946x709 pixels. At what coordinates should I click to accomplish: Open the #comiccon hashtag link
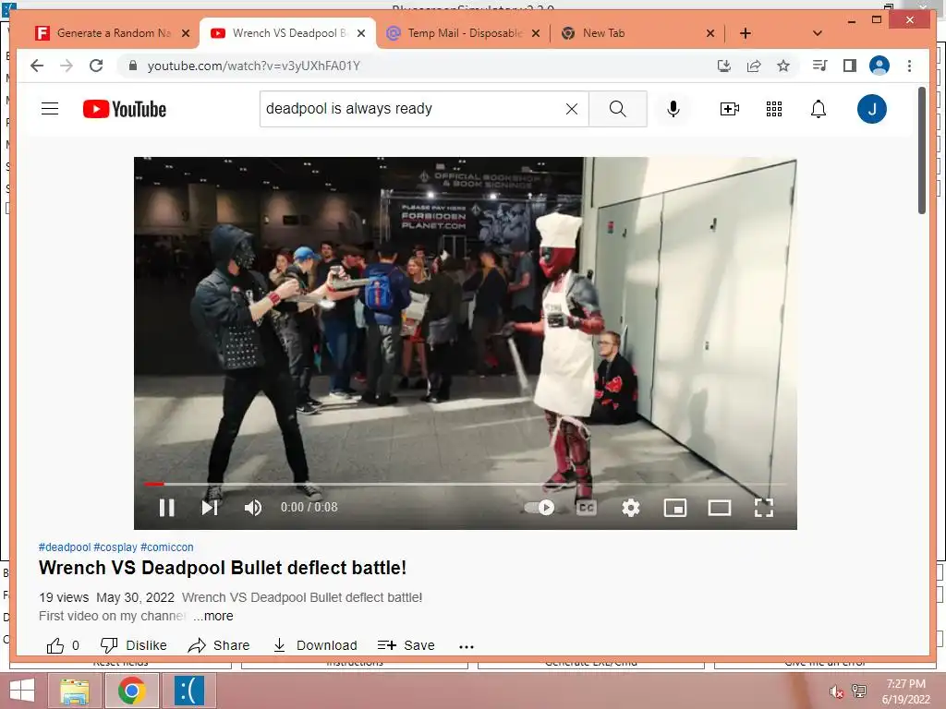coord(167,547)
